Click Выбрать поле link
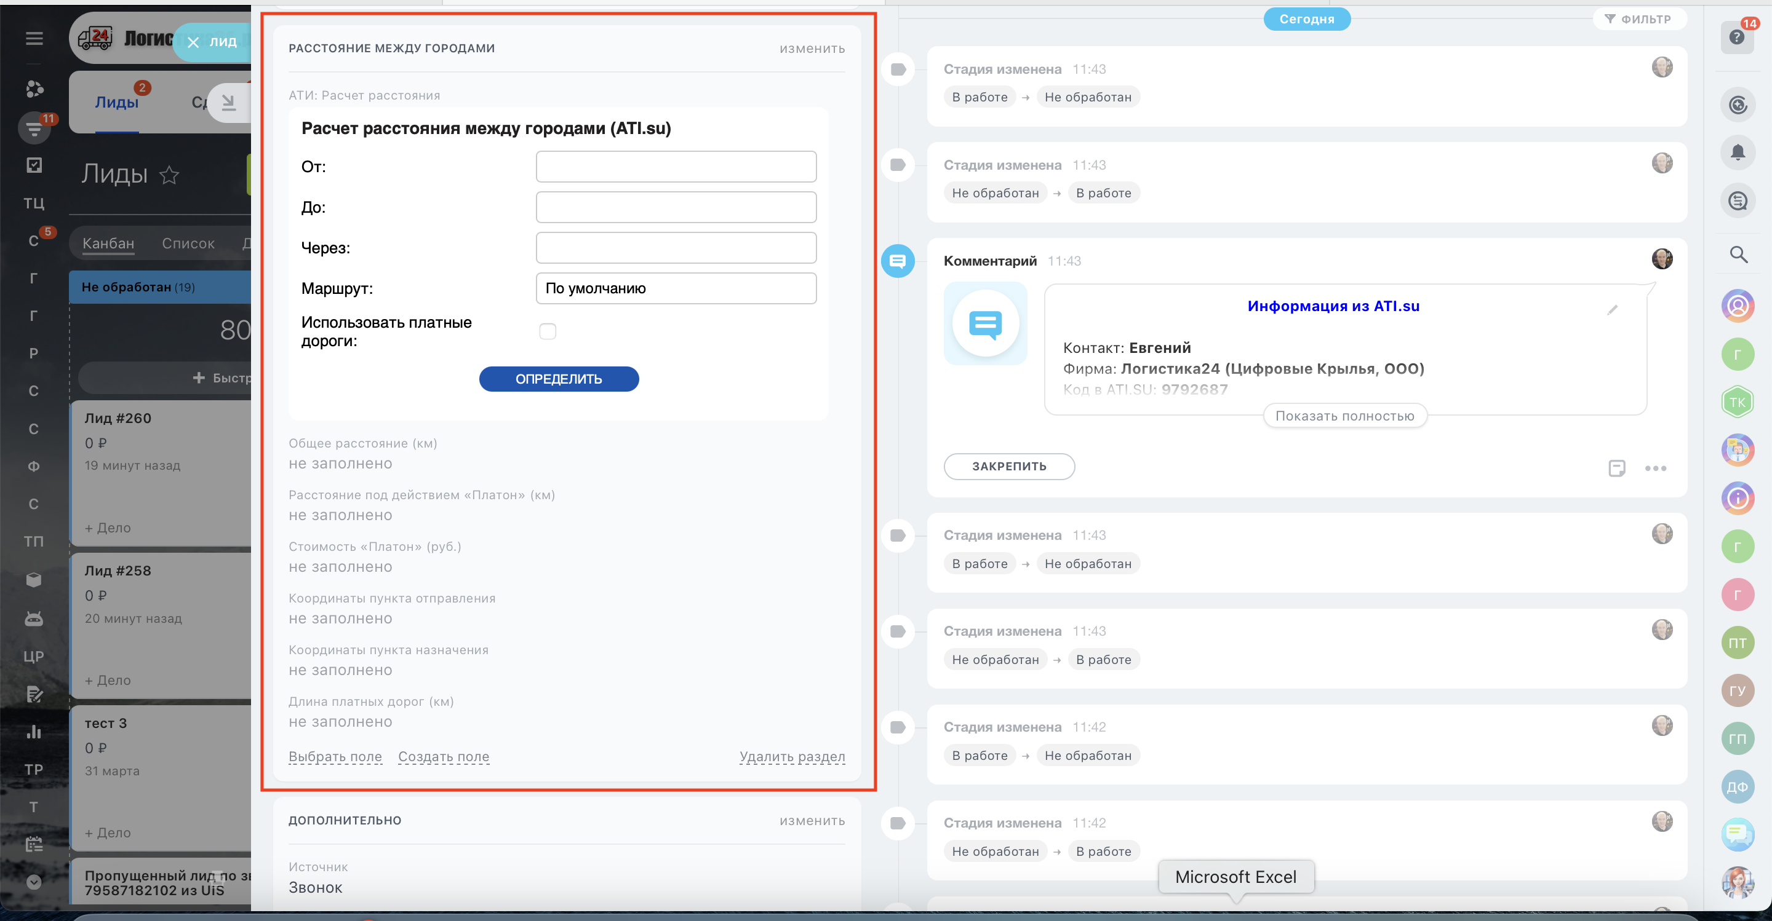 coord(335,757)
